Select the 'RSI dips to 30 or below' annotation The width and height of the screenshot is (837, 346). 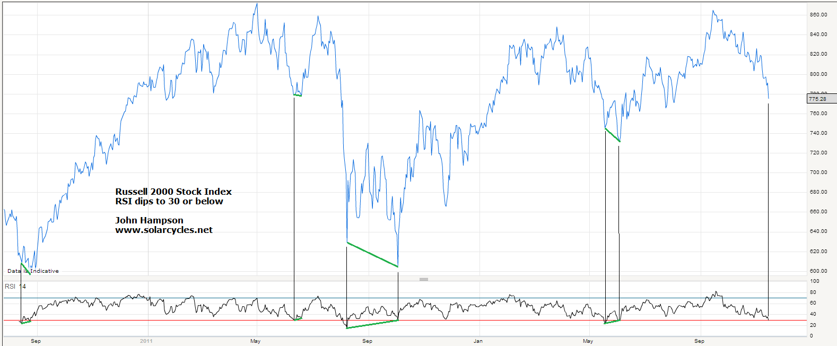click(169, 202)
